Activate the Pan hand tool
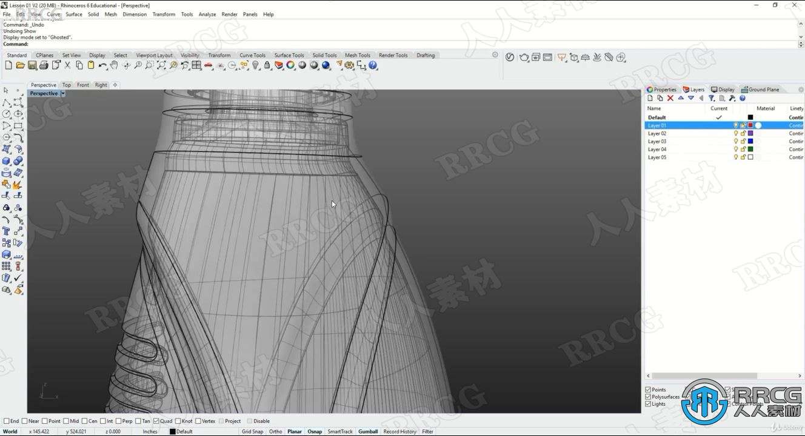 (x=114, y=65)
